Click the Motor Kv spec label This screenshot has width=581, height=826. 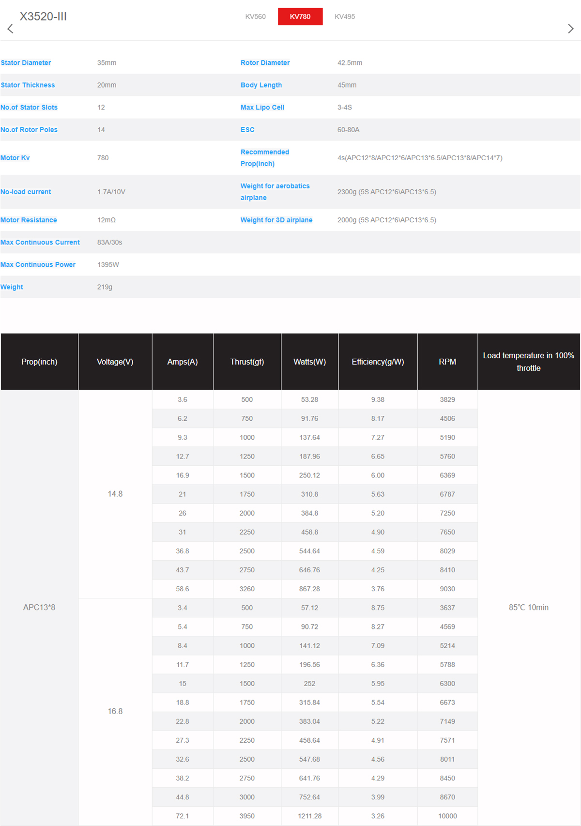[15, 158]
